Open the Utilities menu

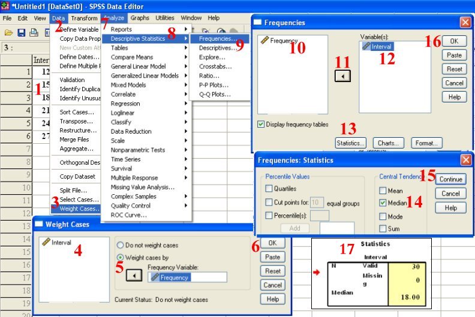165,18
